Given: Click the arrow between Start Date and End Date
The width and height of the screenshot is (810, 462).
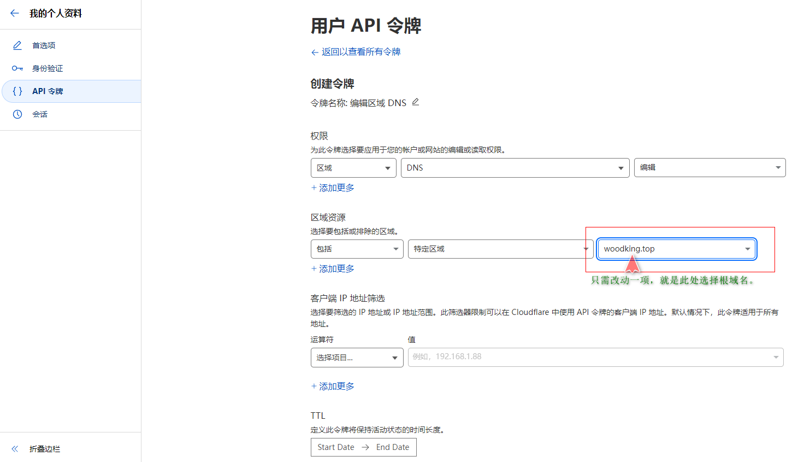Looking at the screenshot, I should pyautogui.click(x=365, y=447).
